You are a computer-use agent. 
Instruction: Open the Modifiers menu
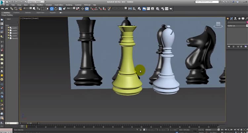(x=40, y=5)
